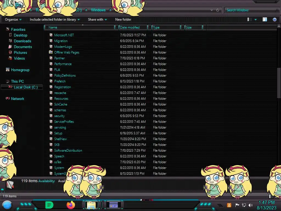Click the ModemLogs folder icon
Screen dimensions: 281x211
click(x=51, y=46)
